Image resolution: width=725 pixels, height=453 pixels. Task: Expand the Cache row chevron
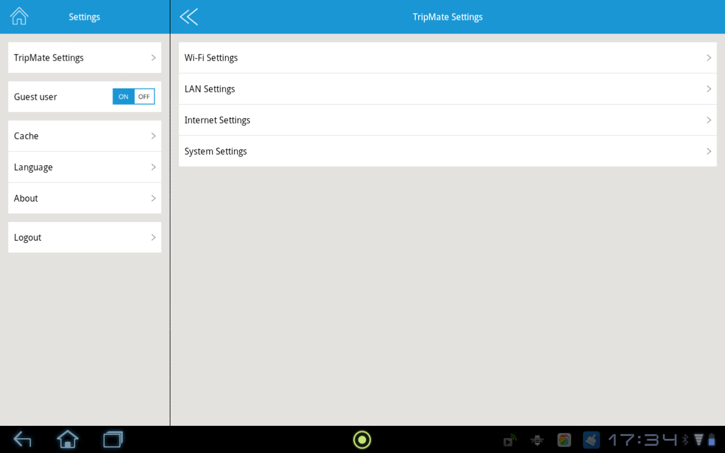coord(153,136)
